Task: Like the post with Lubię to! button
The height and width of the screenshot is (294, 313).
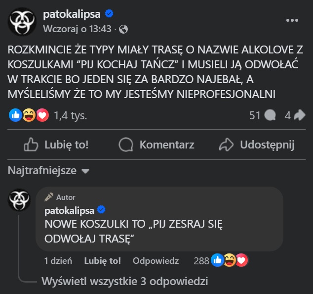Action: coord(56,145)
